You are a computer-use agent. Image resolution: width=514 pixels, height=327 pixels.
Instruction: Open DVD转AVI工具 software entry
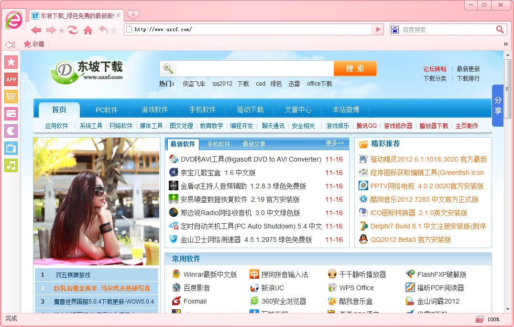pos(251,159)
